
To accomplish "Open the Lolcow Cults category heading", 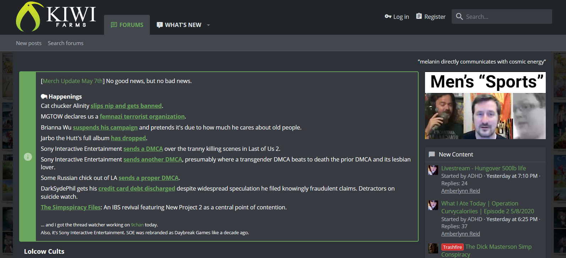I will click(44, 251).
